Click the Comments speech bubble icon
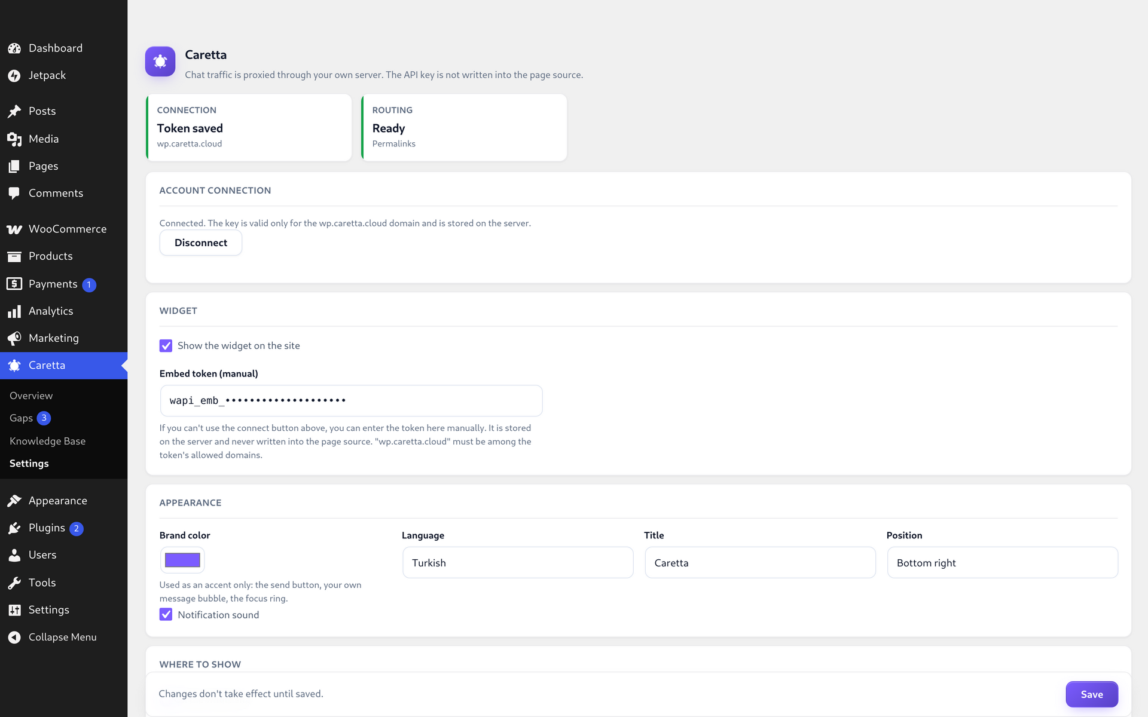The width and height of the screenshot is (1148, 717). [14, 194]
